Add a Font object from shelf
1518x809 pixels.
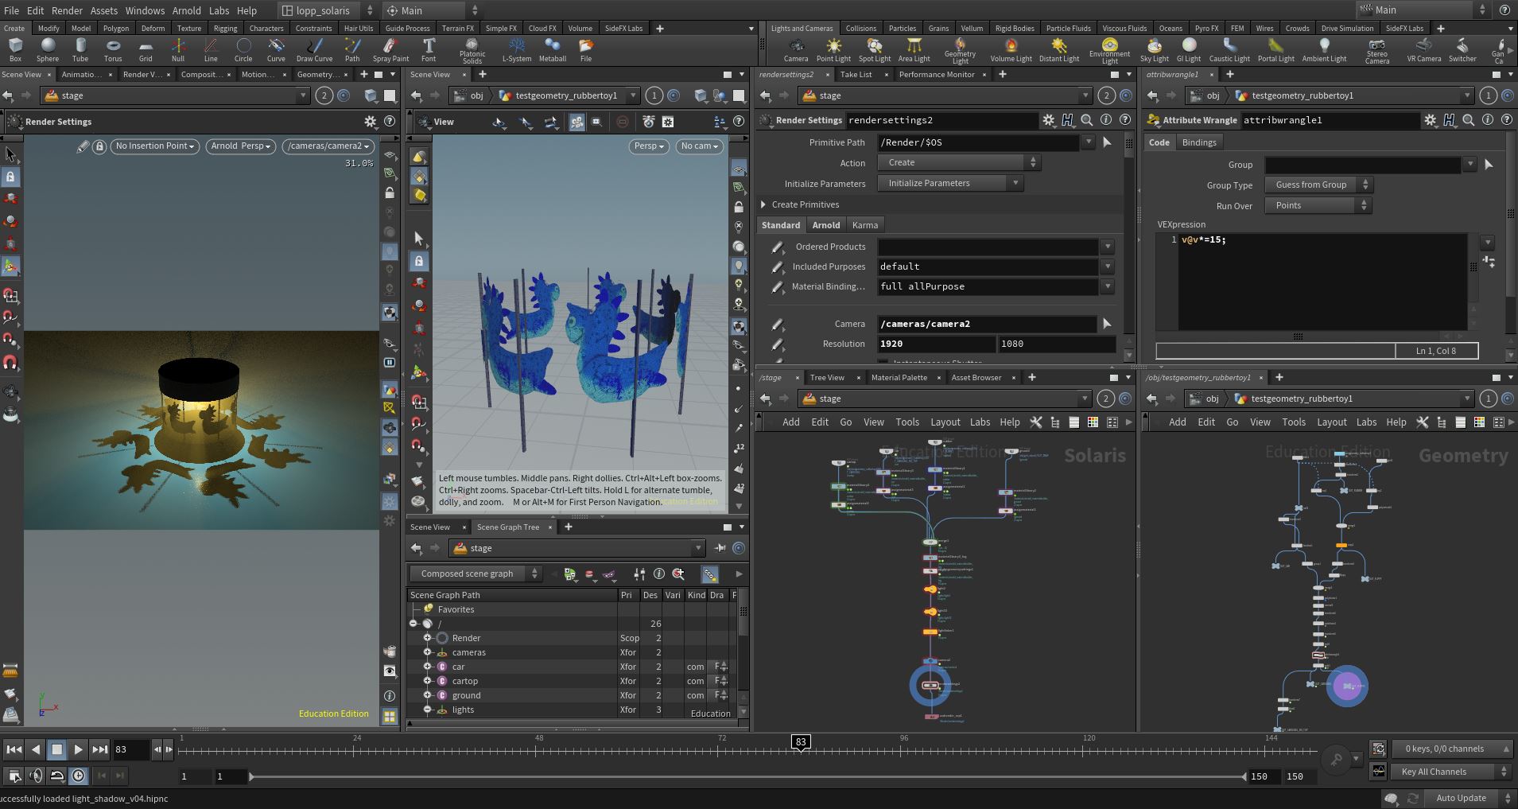coord(429,49)
